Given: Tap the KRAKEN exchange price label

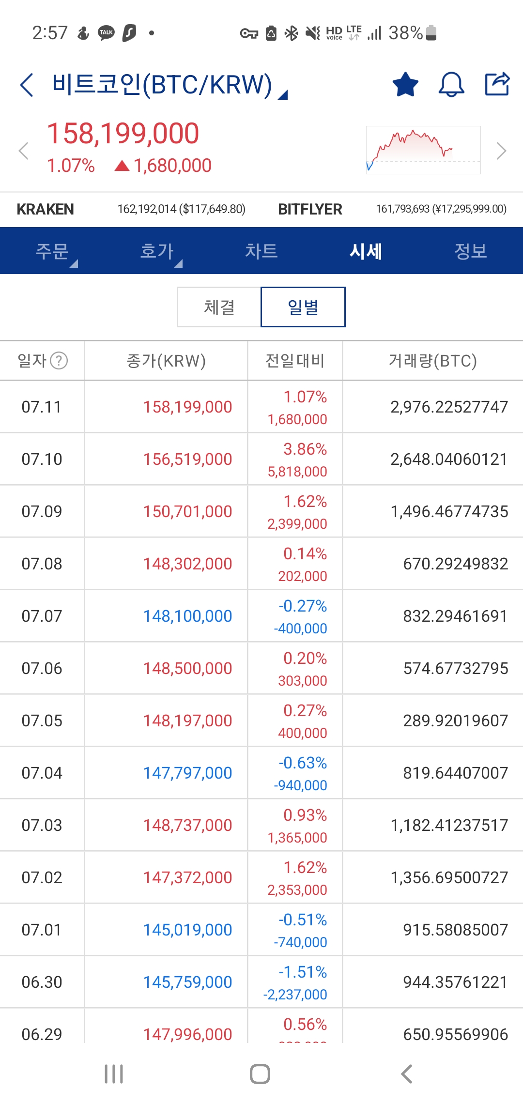Looking at the screenshot, I should coord(45,209).
